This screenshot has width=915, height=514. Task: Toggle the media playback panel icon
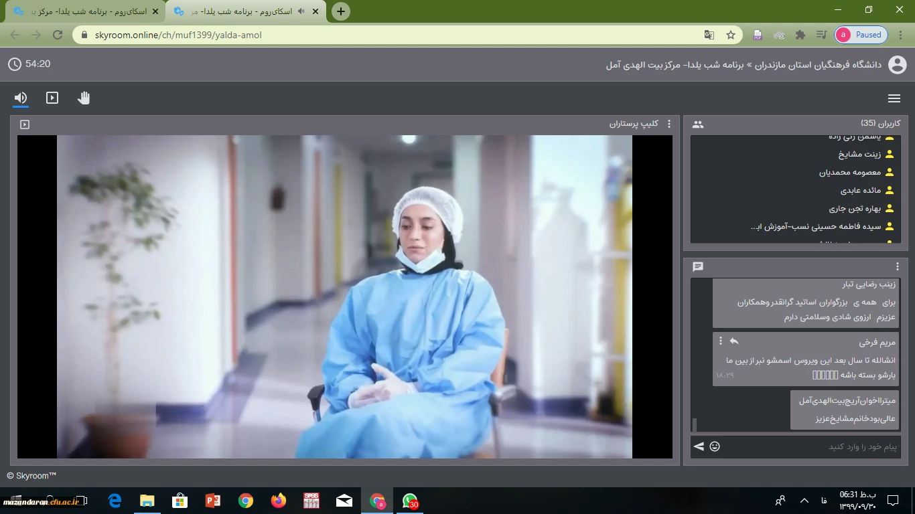coord(52,98)
